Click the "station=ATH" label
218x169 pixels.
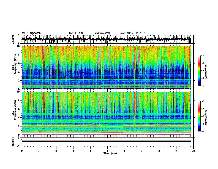[102, 33]
